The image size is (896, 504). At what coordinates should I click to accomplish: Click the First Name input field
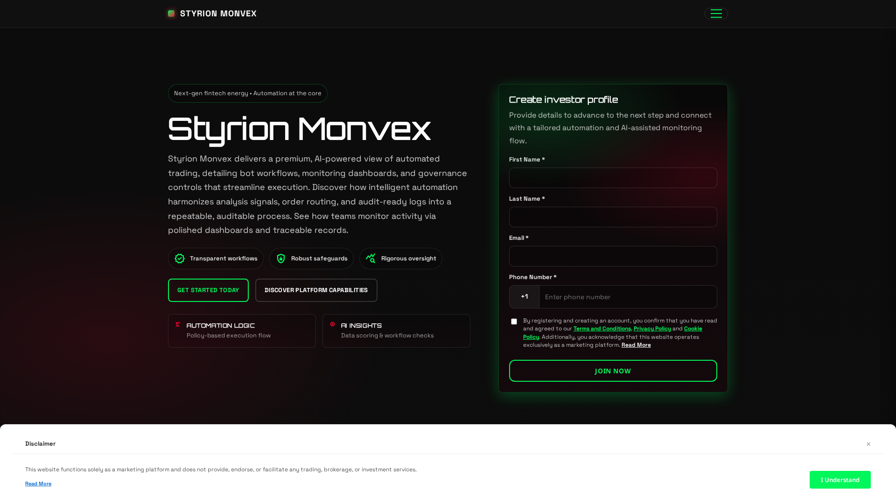click(x=613, y=178)
